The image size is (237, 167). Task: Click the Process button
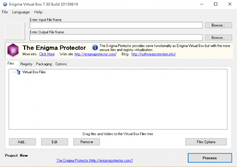[210, 158]
